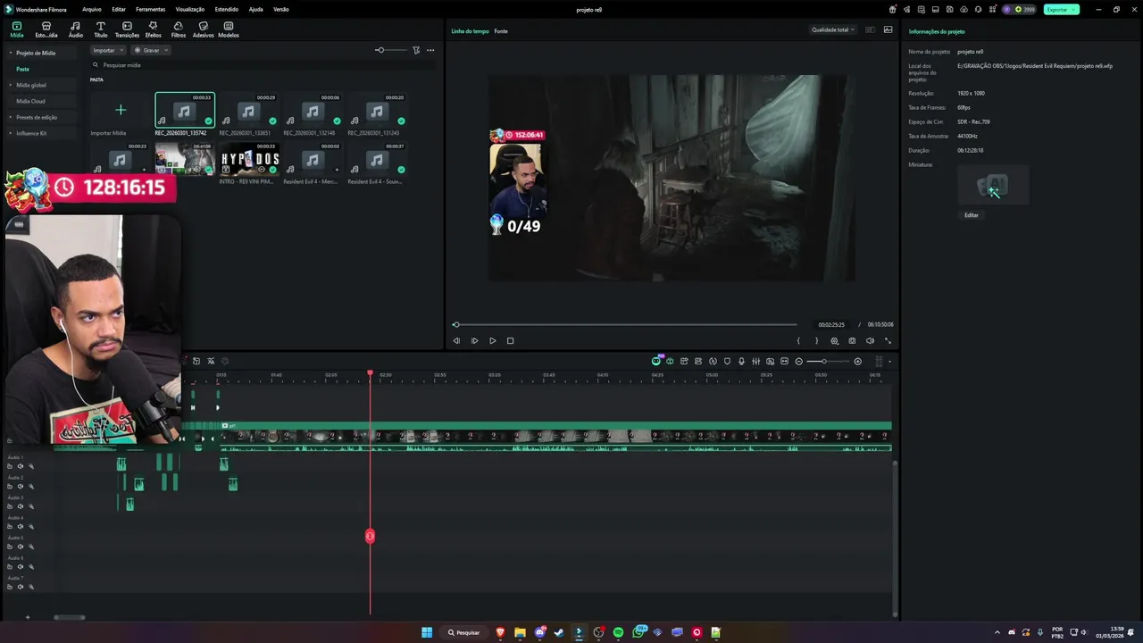Switch to Linha do tempo tab
Screen dimensions: 1143x643
point(470,31)
